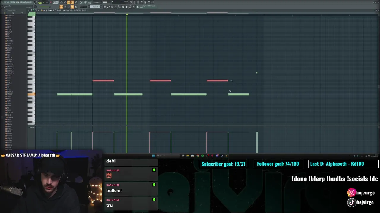
Task: Select the Zoom magnifier tool
Action: click(58, 10)
